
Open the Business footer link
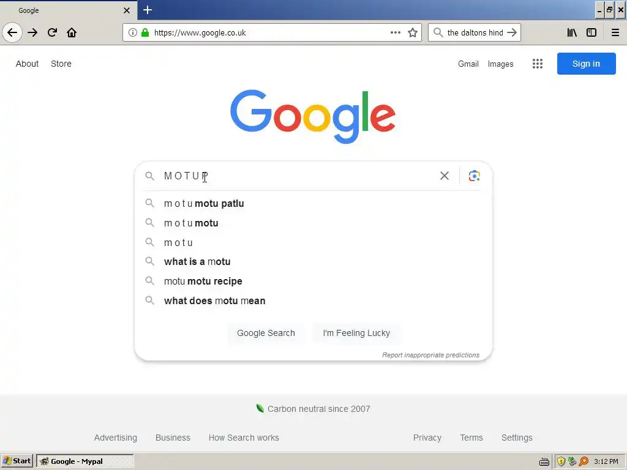173,438
